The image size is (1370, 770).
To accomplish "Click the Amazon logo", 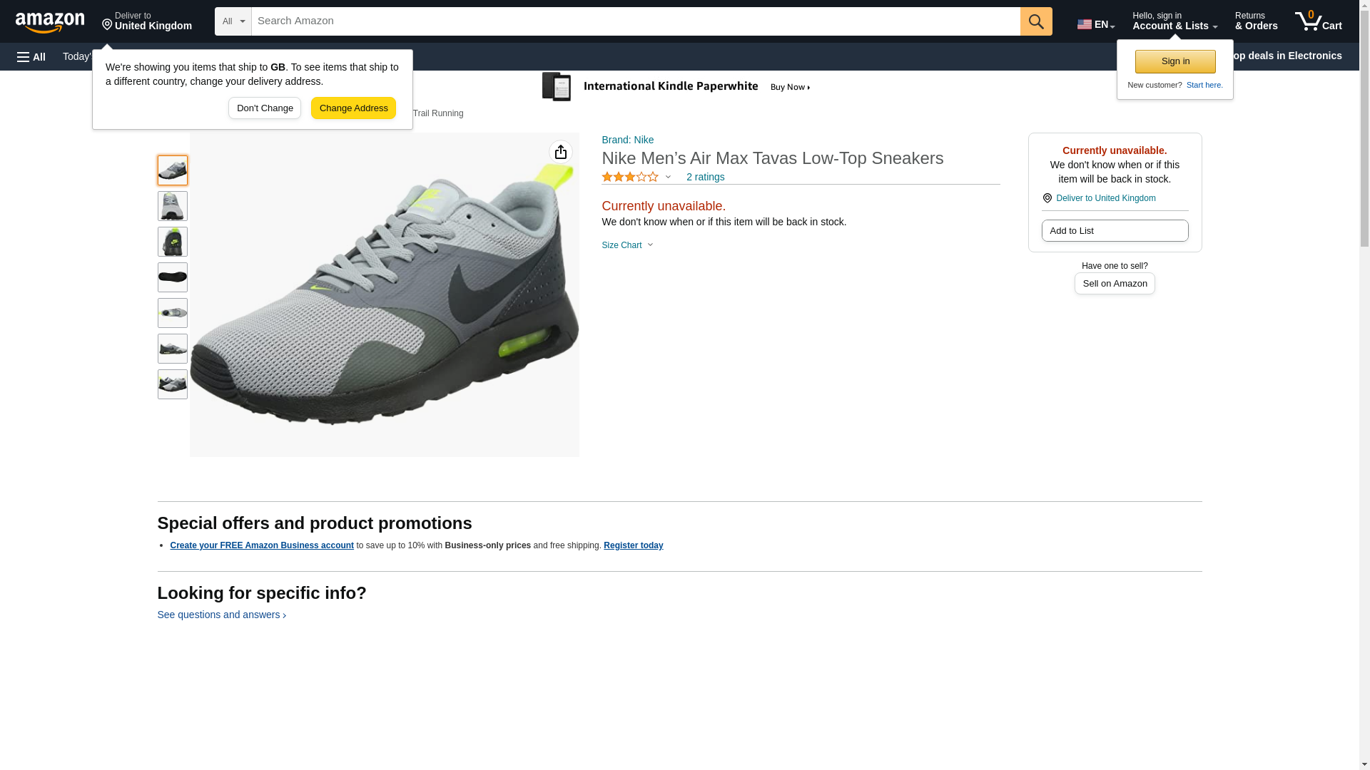I will tap(50, 22).
